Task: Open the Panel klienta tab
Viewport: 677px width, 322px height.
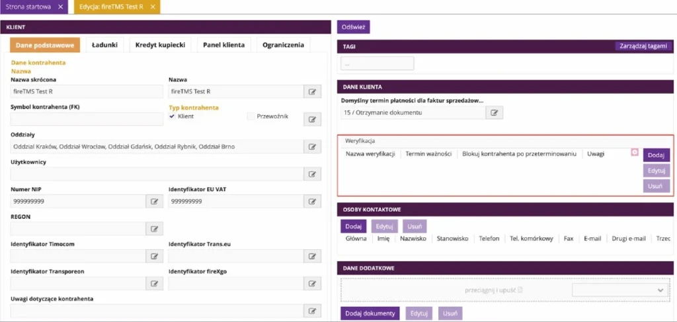Action: coord(223,45)
